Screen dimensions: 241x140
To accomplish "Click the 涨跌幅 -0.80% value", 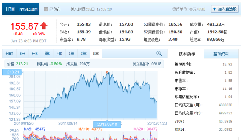I will point(56,64).
